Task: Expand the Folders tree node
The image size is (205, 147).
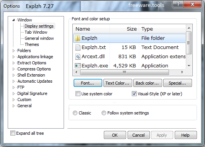Action: (13, 51)
